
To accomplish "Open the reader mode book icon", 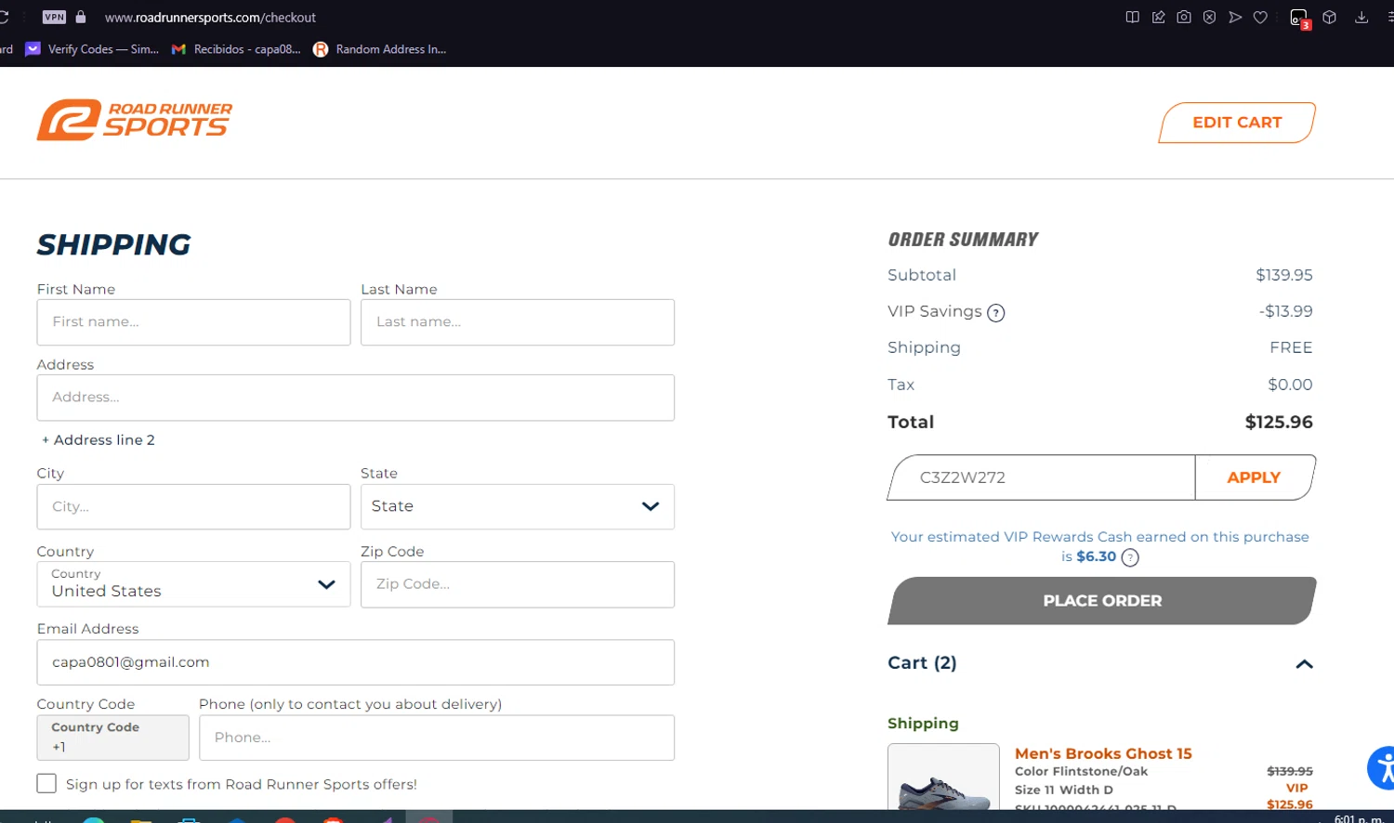I will 1132,17.
